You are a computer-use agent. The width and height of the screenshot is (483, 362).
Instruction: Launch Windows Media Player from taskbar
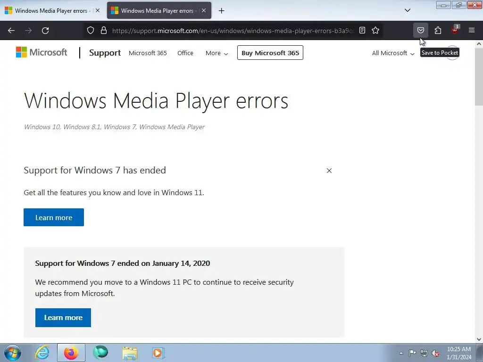(158, 353)
